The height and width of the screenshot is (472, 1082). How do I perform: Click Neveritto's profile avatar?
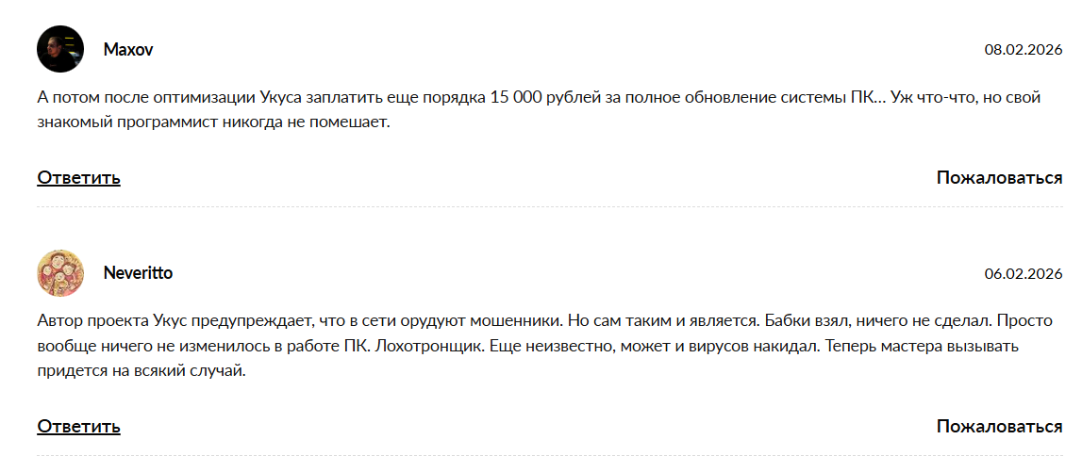pos(60,273)
